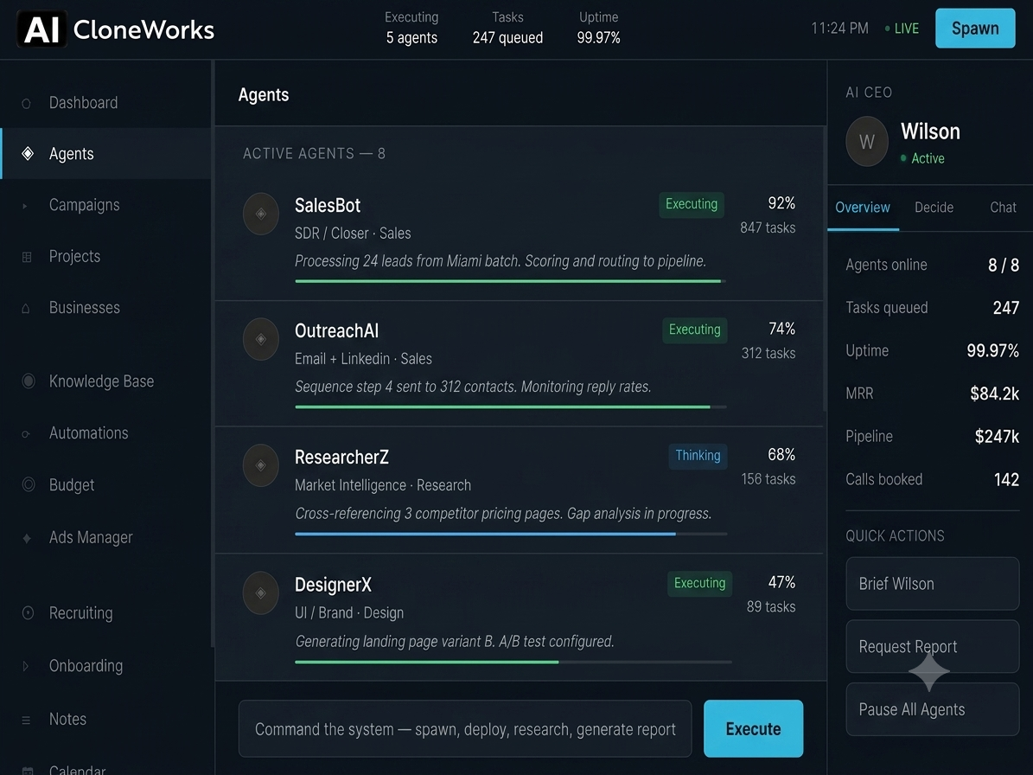Click the Automations sidebar icon
Viewport: 1033px width, 775px height.
click(26, 433)
